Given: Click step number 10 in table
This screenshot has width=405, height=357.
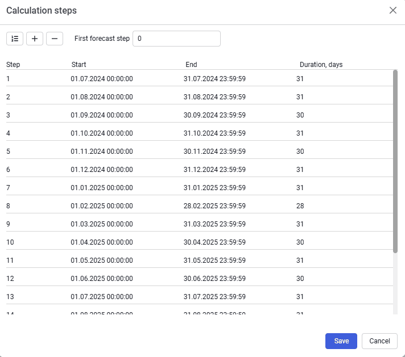Looking at the screenshot, I should (x=10, y=242).
